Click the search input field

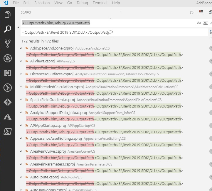108,23
